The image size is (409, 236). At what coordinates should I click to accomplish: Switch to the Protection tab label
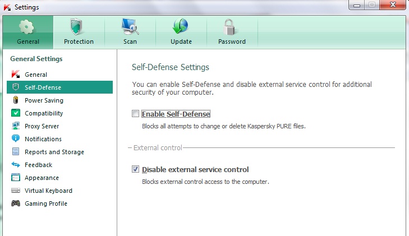point(79,41)
